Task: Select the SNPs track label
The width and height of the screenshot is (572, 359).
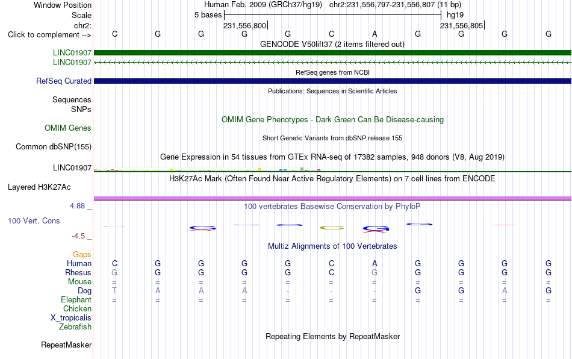Action: pos(81,109)
